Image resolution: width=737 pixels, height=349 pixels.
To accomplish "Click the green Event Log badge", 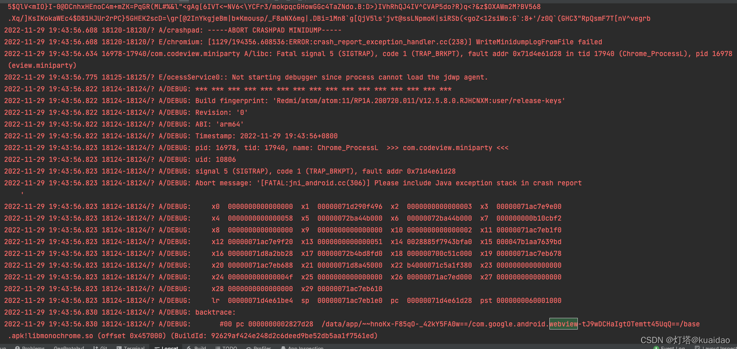I will pos(656,348).
